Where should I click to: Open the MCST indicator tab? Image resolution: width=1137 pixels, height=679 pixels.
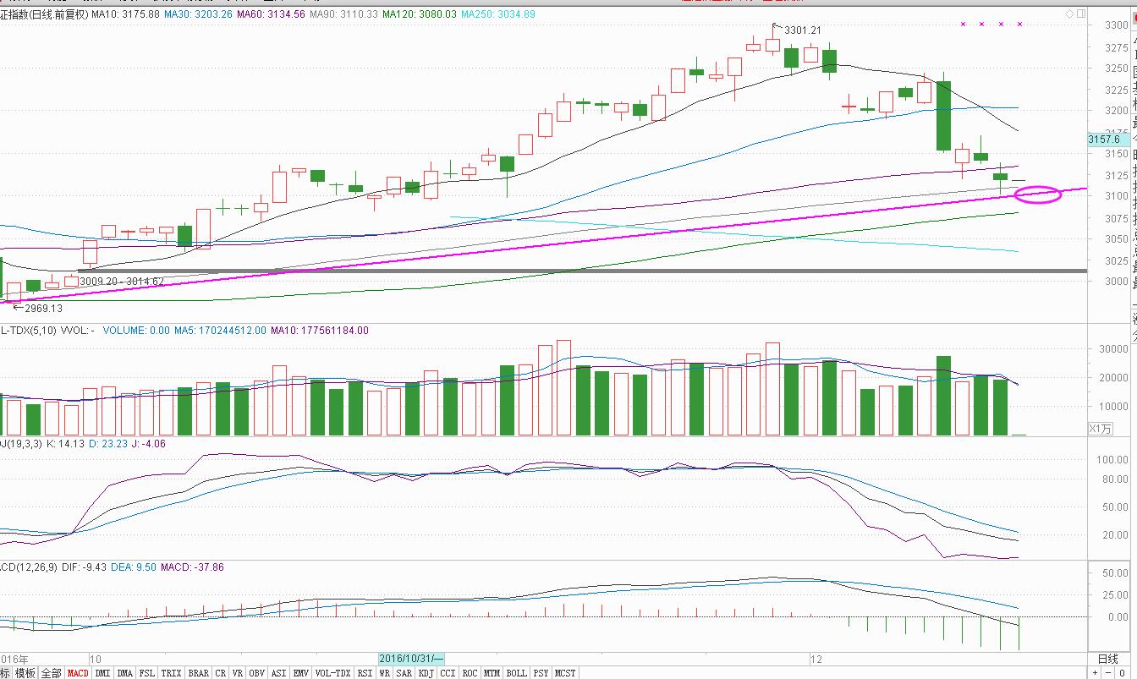(x=565, y=673)
